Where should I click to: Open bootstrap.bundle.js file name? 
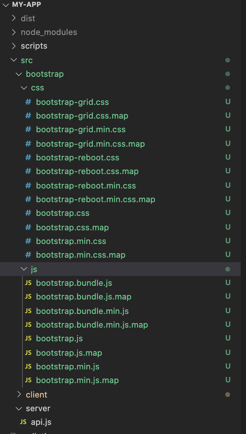[x=74, y=283]
